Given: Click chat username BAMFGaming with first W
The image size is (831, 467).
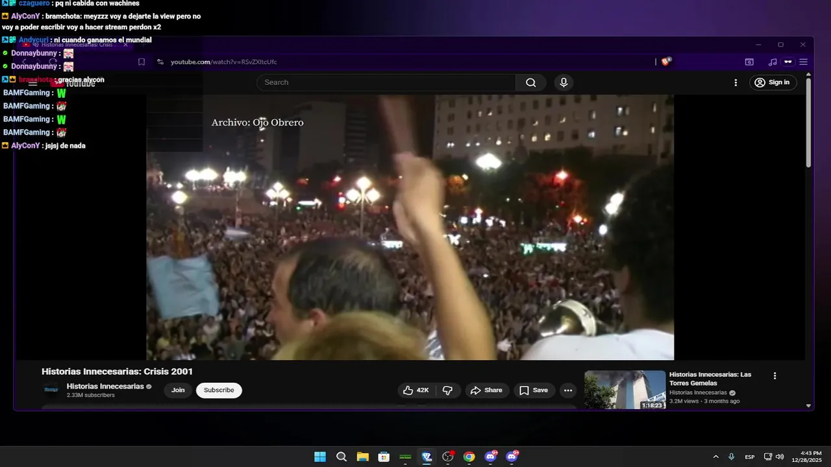Looking at the screenshot, I should pyautogui.click(x=27, y=93).
